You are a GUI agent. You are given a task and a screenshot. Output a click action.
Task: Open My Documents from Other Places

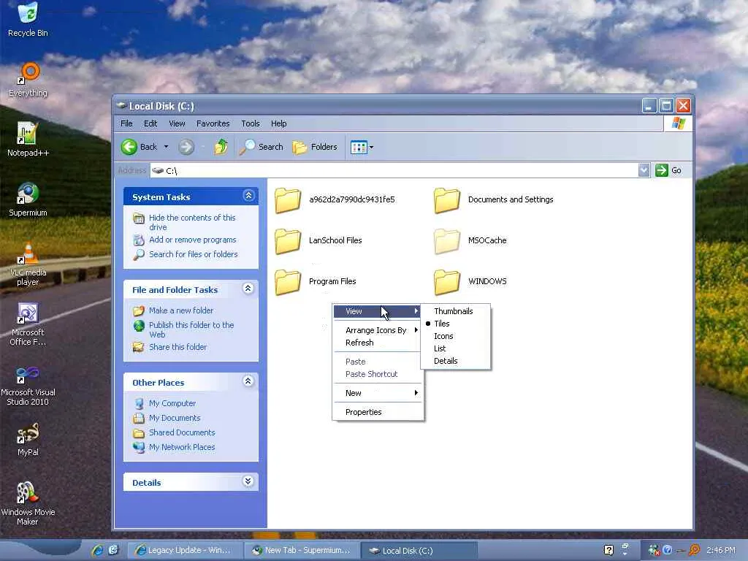tap(175, 418)
